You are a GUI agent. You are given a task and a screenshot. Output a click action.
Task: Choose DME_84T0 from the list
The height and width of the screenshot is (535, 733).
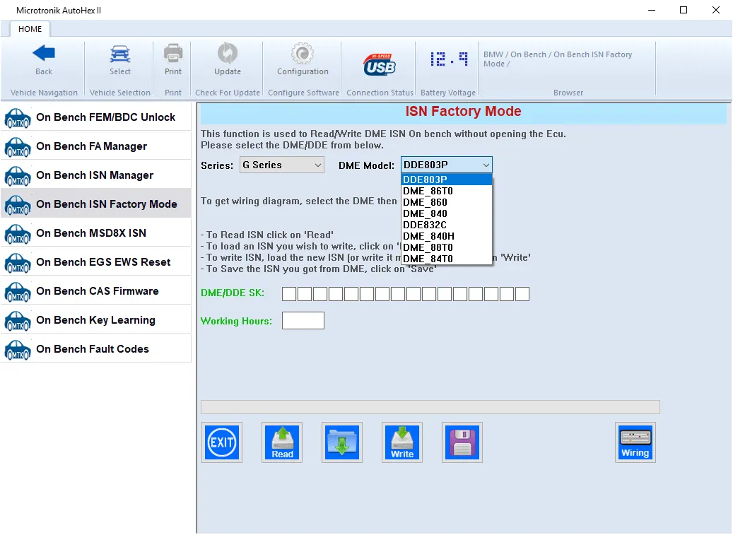point(447,259)
